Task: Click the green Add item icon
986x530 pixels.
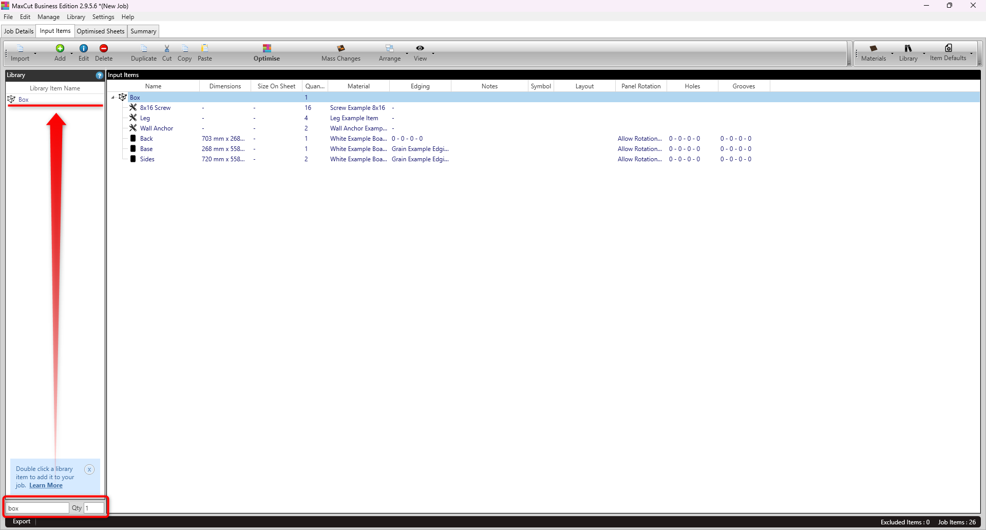Action: point(60,48)
